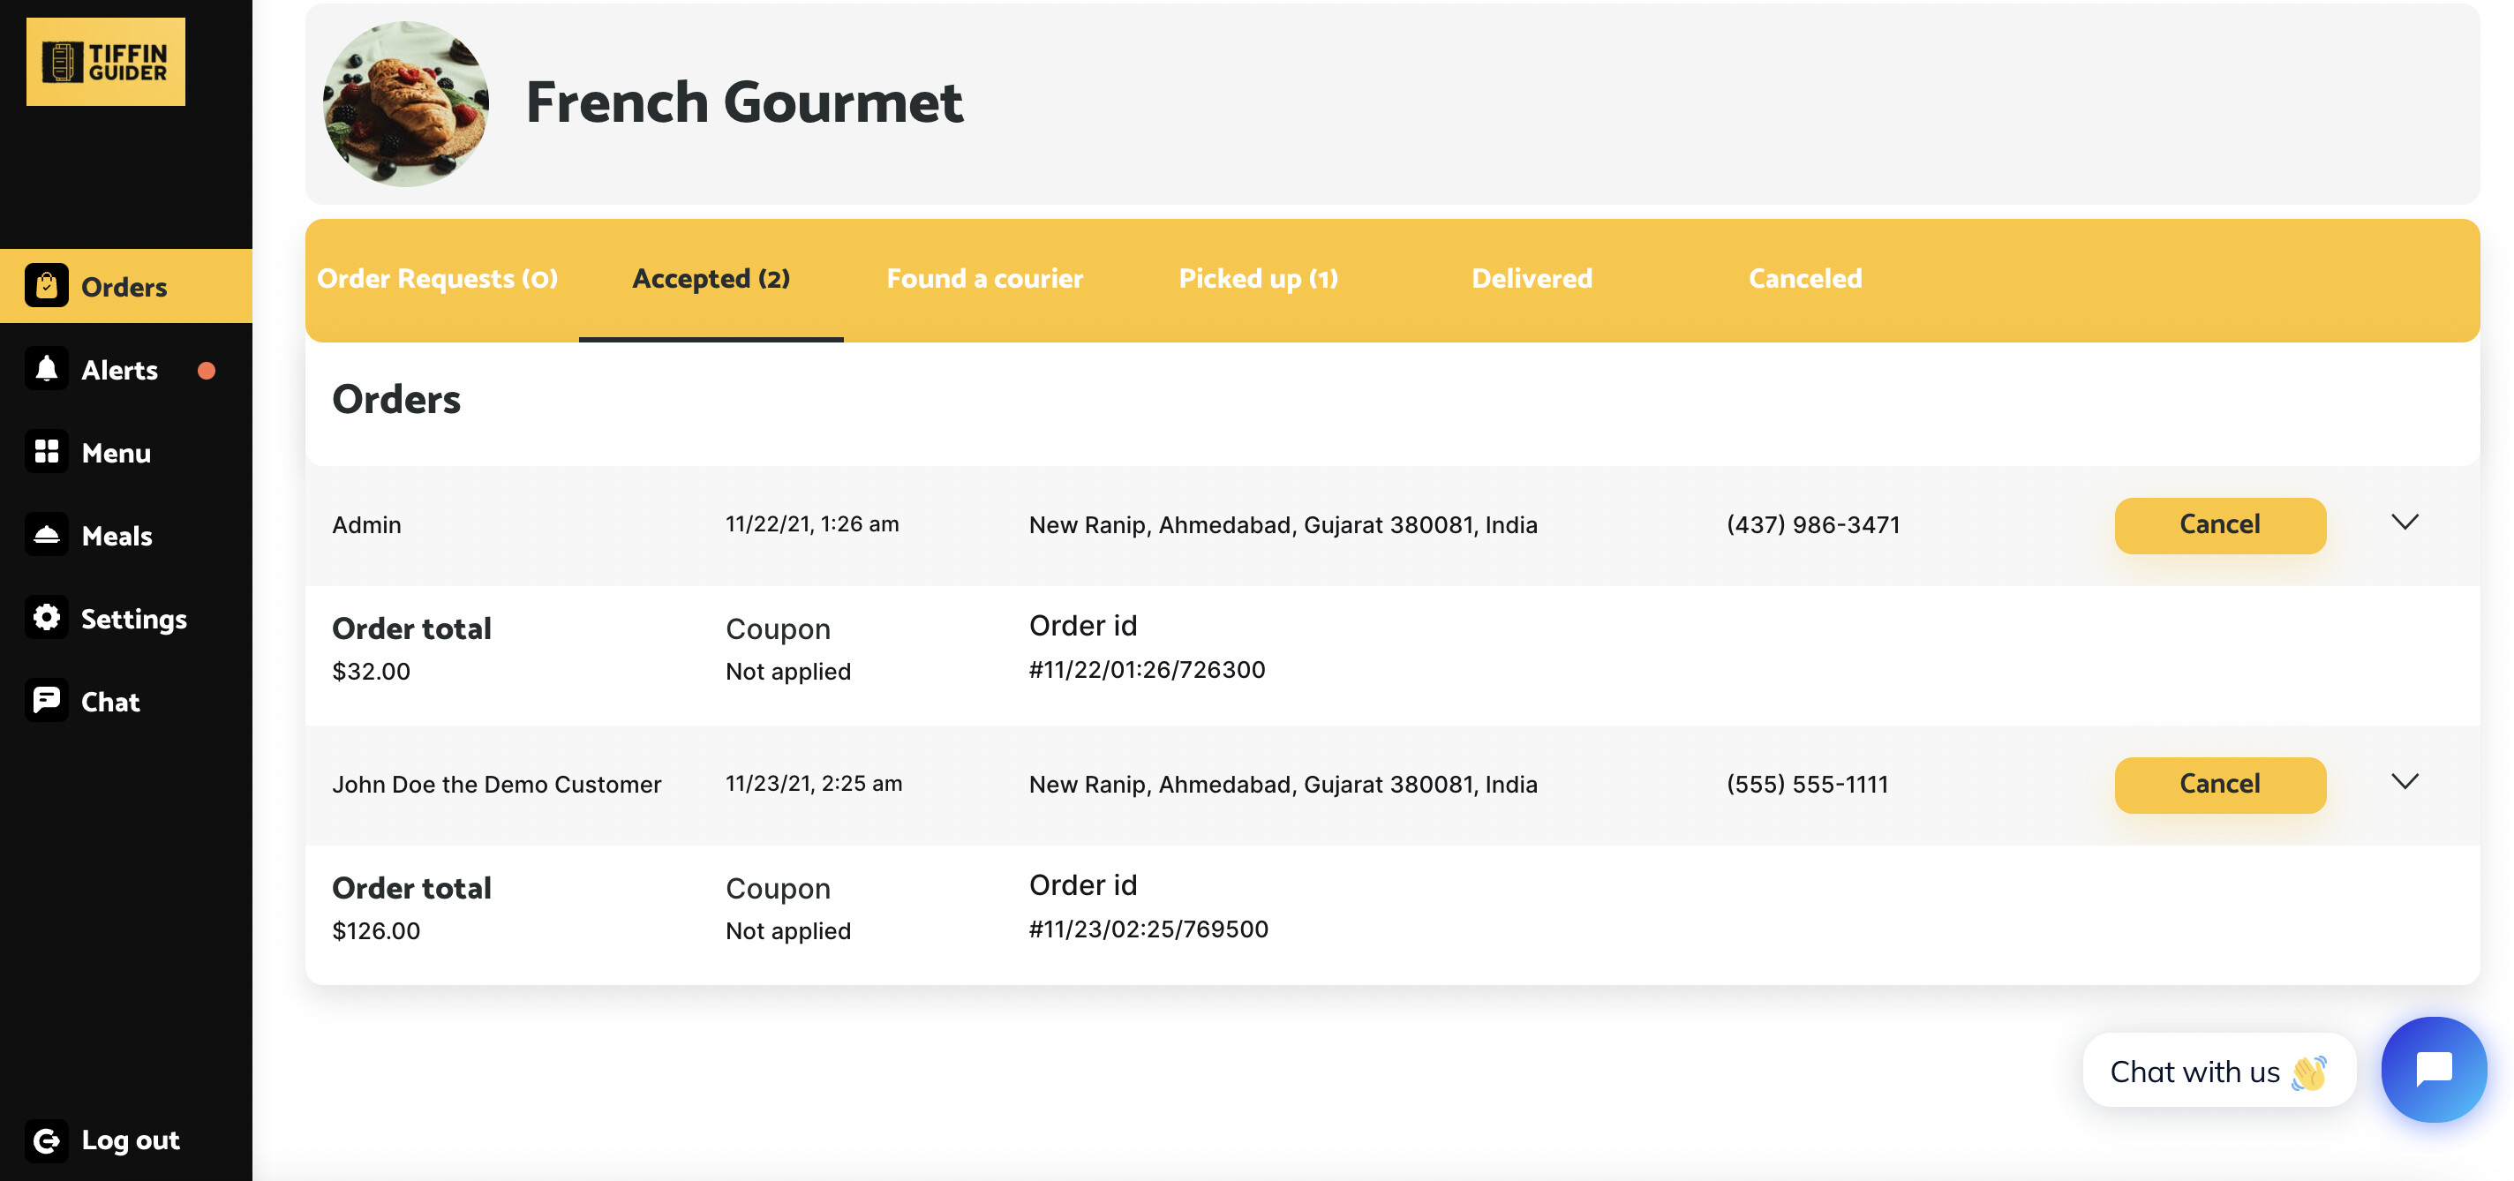View the Canceled orders tab
This screenshot has width=2514, height=1181.
(1804, 278)
